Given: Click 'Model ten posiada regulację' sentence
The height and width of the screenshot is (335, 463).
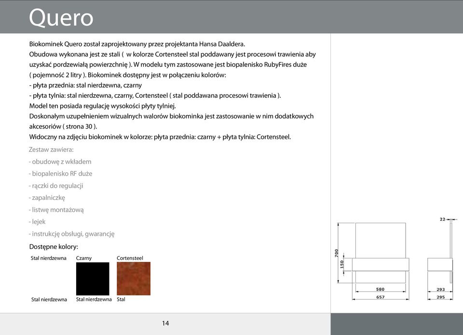Looking at the screenshot, I should point(102,106).
